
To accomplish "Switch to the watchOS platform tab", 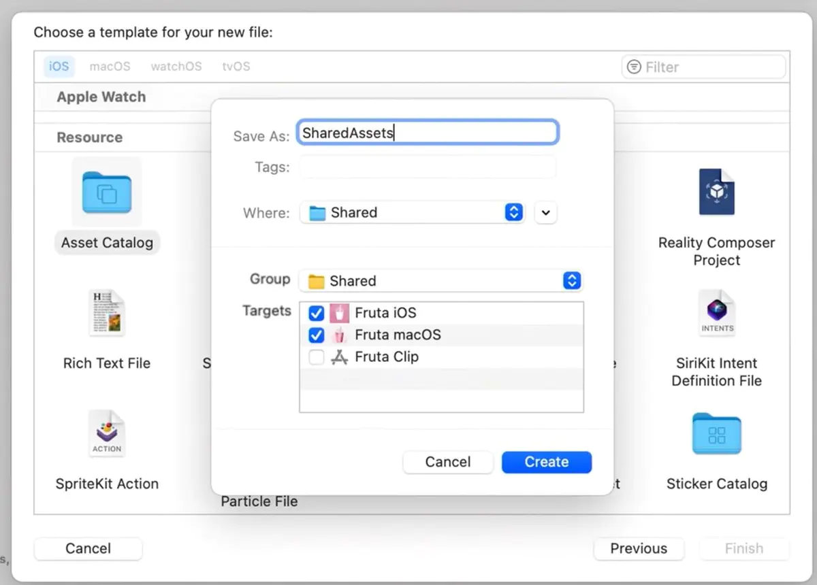I will [176, 67].
